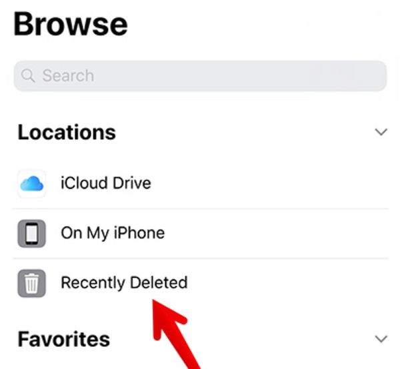The image size is (400, 369).
Task: Open the iCloud Drive location
Action: (x=106, y=183)
